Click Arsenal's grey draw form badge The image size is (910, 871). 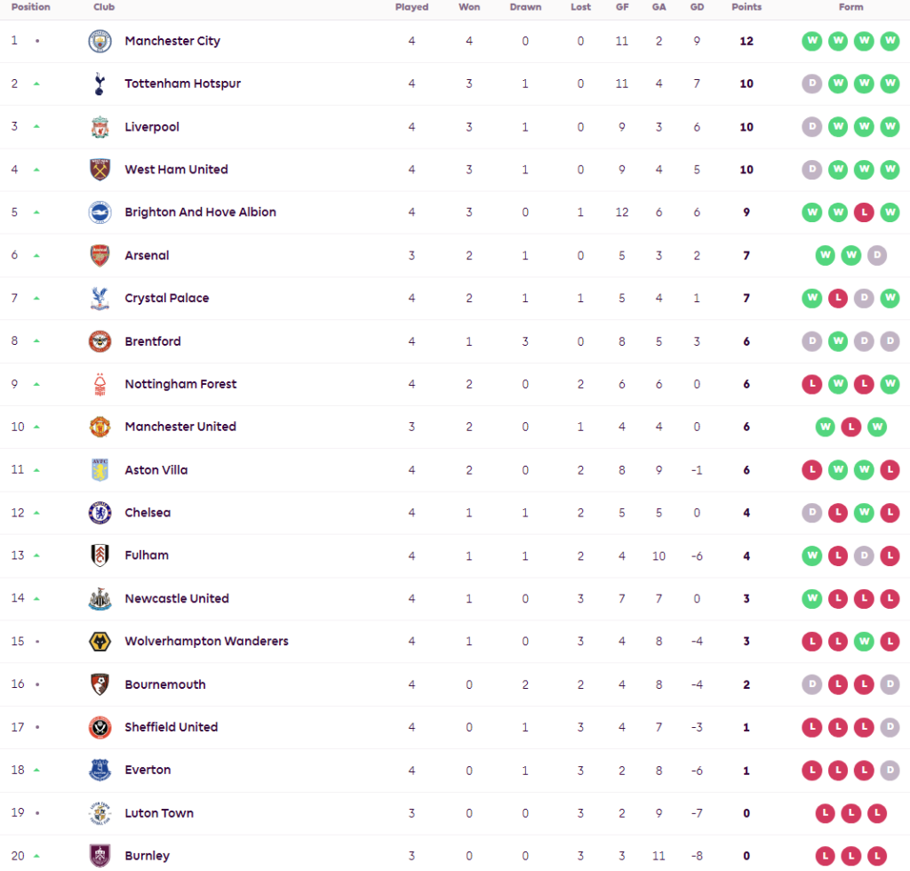tap(876, 256)
